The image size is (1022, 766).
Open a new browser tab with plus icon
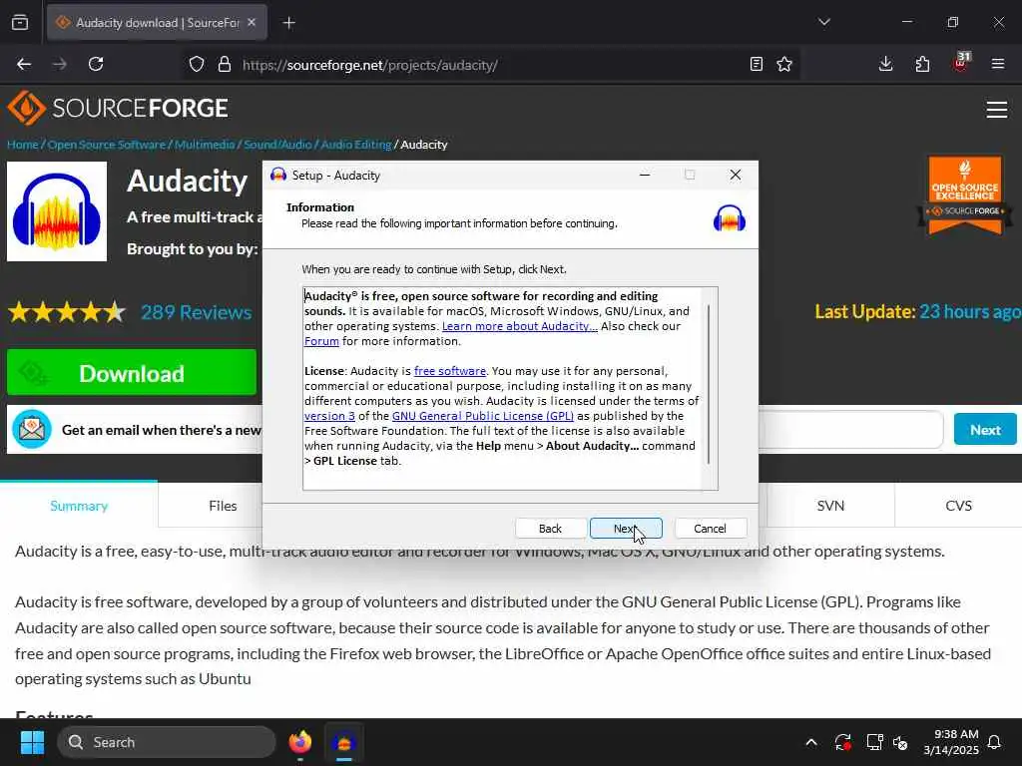(x=289, y=23)
